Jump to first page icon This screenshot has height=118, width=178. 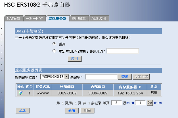(x=128, y=103)
